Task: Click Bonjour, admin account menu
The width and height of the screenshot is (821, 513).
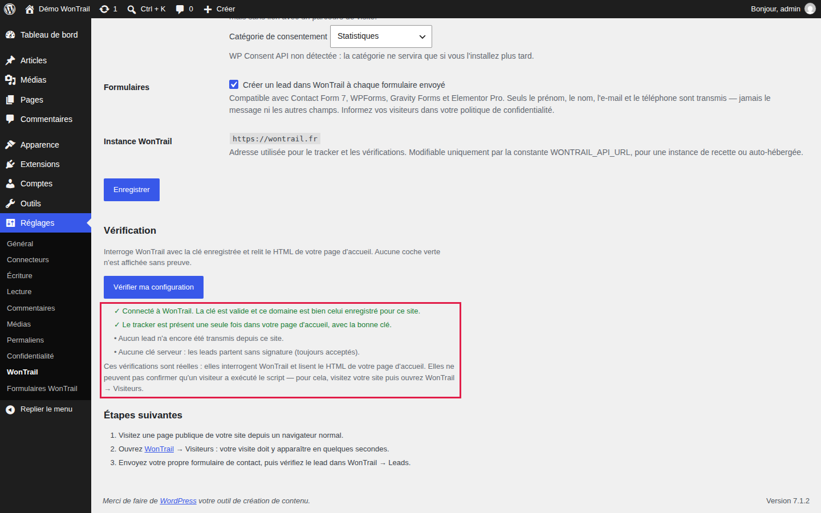Action: 783,9
